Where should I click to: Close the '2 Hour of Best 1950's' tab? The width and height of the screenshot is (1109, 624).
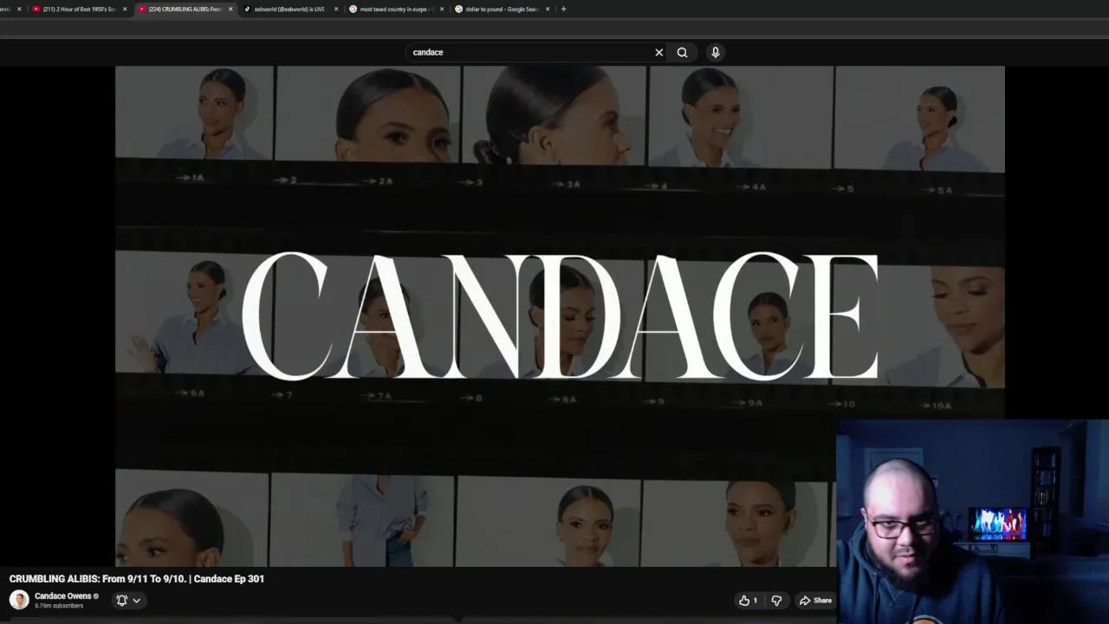coord(125,9)
